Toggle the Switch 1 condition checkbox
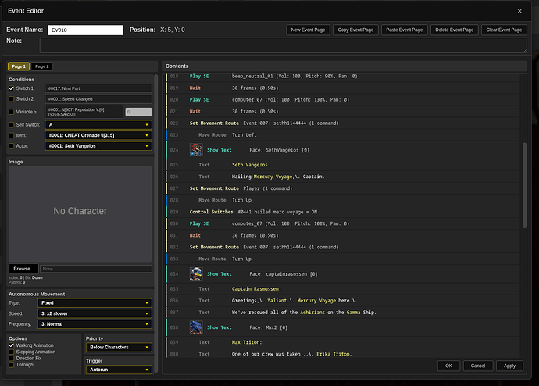The height and width of the screenshot is (386, 539). point(12,88)
